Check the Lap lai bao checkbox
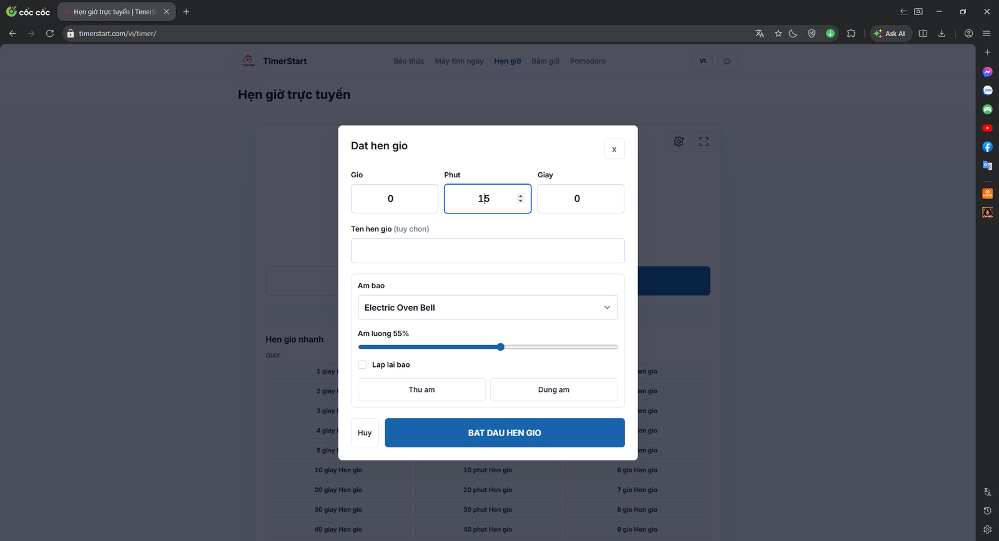Screen dimensions: 999x541 [x=362, y=364]
